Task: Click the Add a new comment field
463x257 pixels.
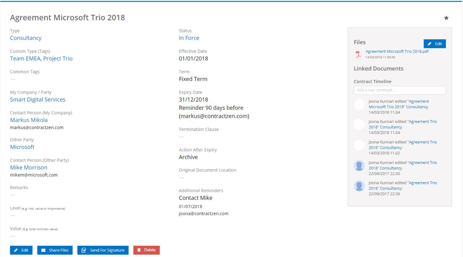Action: [x=399, y=90]
